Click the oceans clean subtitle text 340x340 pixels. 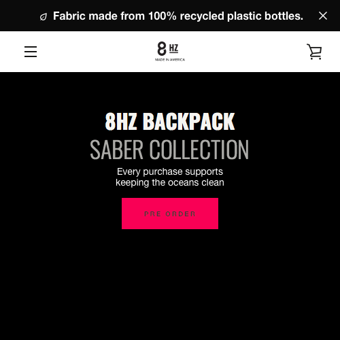pos(170,182)
